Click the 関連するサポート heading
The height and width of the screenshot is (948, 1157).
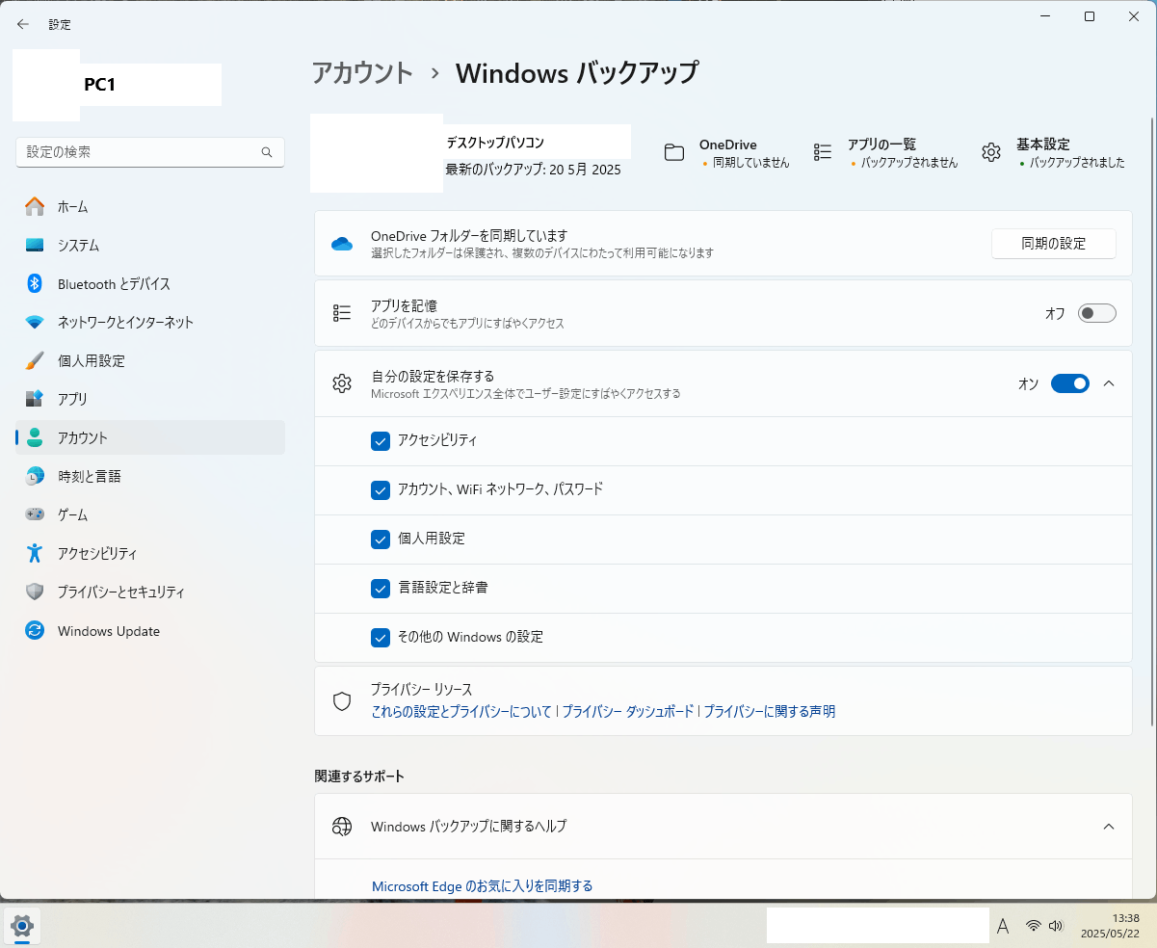point(359,776)
